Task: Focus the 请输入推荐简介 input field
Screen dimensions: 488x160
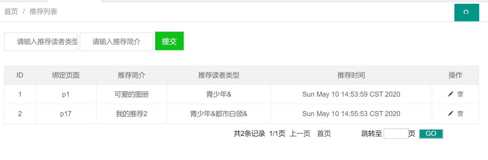Action: 117,41
